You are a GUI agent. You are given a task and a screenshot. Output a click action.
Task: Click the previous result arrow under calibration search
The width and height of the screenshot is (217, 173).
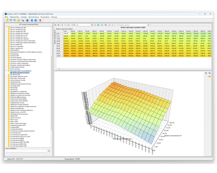(45, 154)
